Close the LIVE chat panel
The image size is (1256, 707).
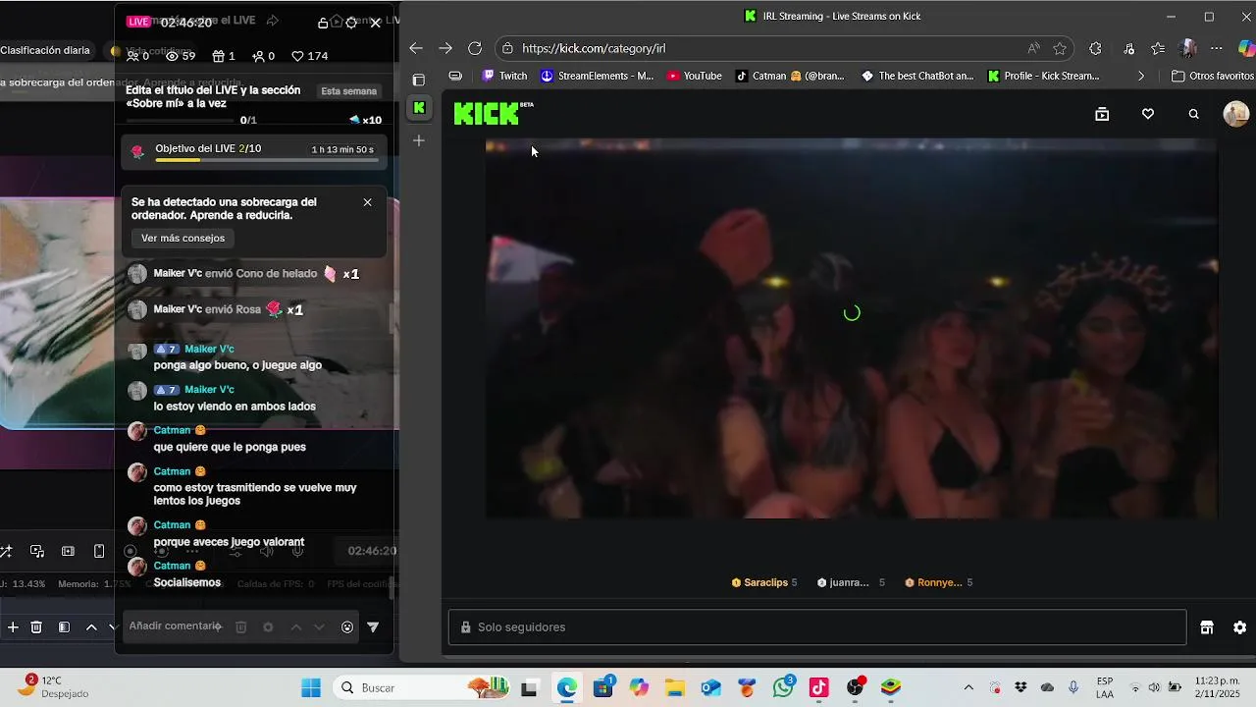375,23
